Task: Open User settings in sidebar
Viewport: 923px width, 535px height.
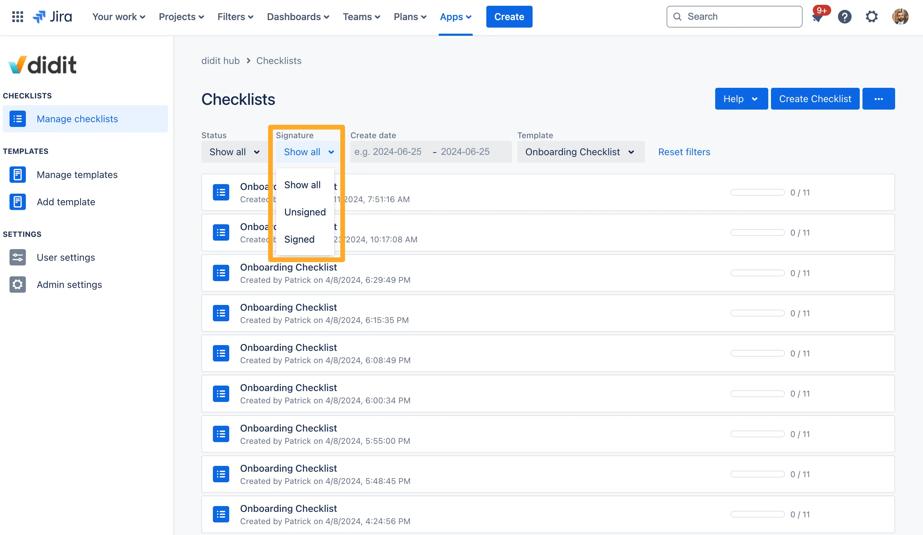Action: 85,257
